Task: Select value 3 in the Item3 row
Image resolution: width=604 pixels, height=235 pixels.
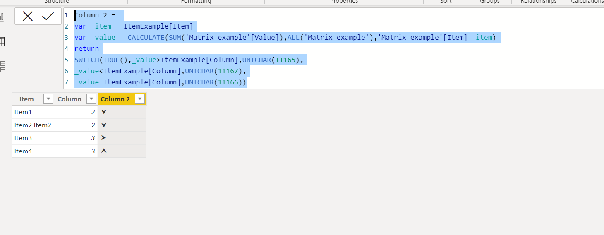Action: coord(77,138)
